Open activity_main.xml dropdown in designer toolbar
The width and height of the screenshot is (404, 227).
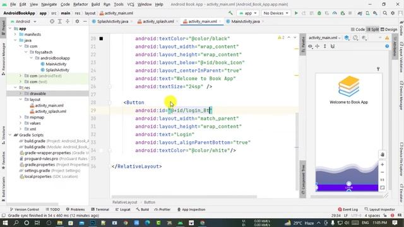[x=324, y=38]
